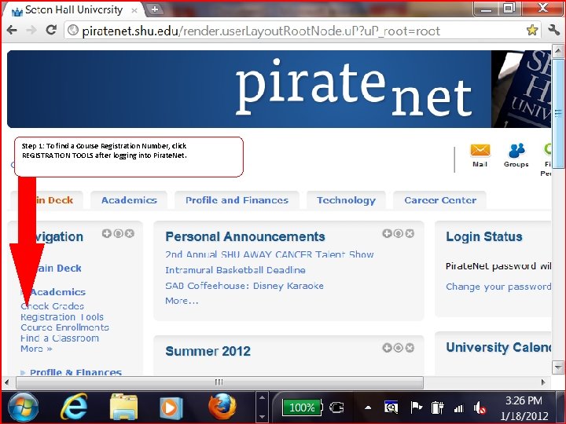The image size is (566, 424).
Task: Click the taskbar toolbar scroll arrows
Action: click(x=263, y=408)
